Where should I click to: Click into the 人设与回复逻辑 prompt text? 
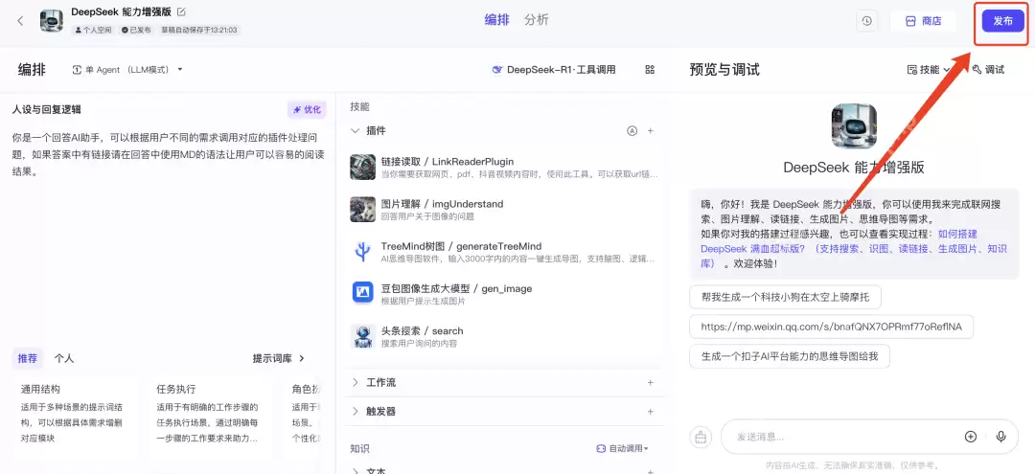(x=169, y=155)
